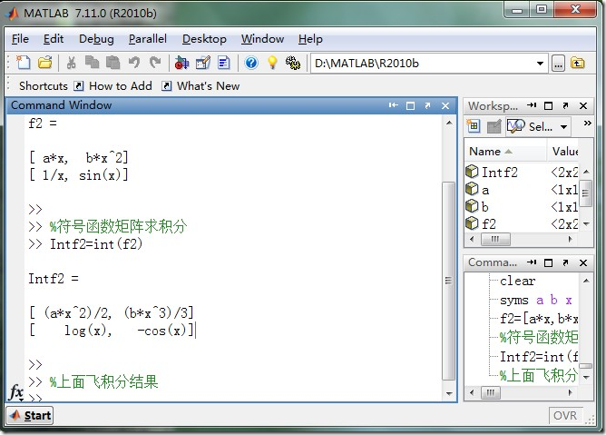Browse for folder with ellipsis button
Screen dimensions: 606x435
558,63
